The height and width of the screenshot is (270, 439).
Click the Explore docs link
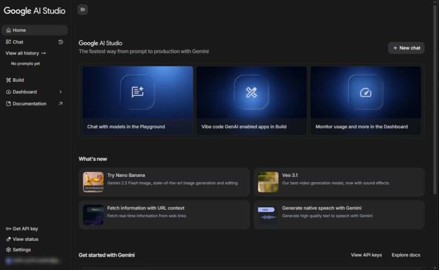[406, 255]
